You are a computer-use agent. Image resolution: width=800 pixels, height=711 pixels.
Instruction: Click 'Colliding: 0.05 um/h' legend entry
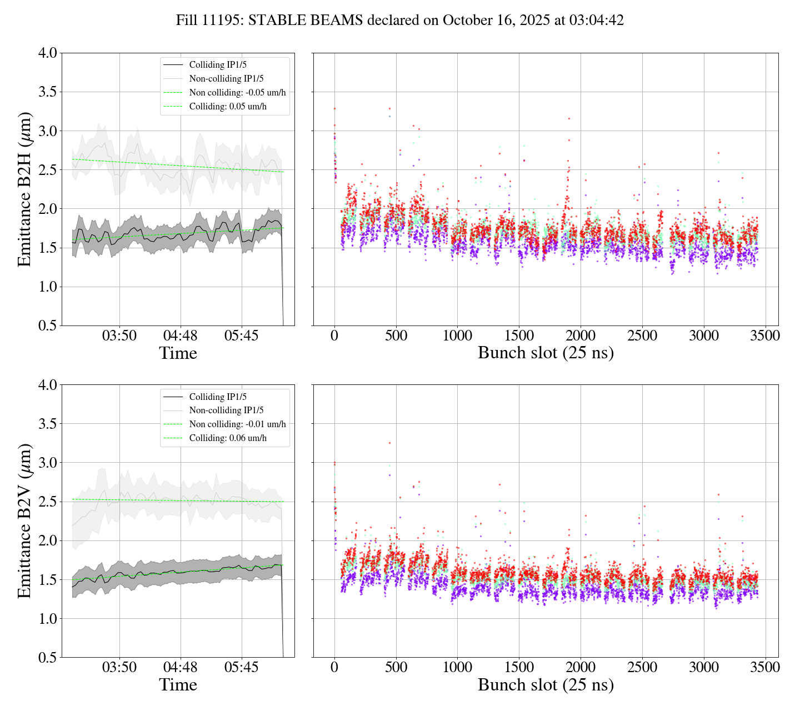[x=228, y=107]
